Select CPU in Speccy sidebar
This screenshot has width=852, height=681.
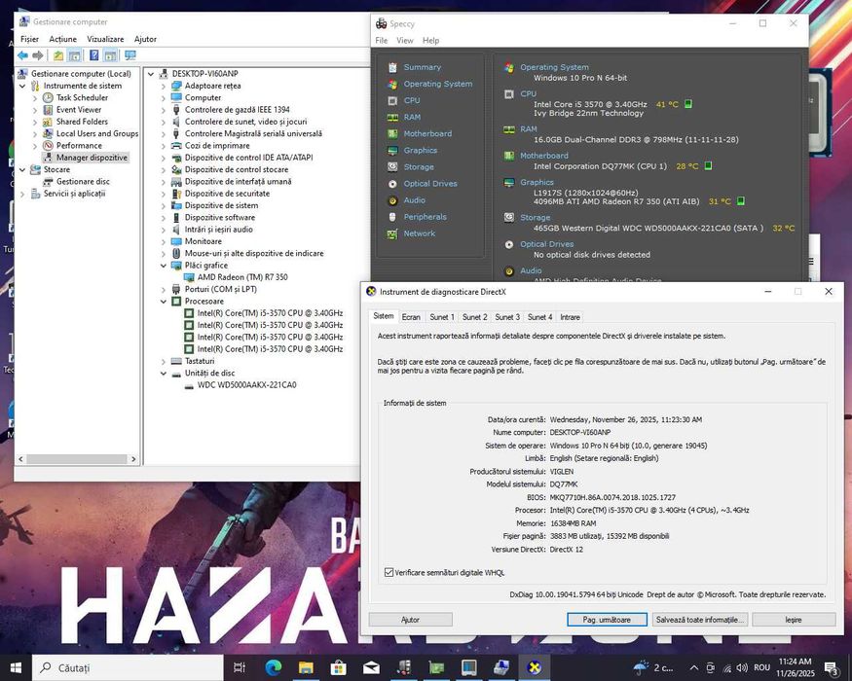412,100
